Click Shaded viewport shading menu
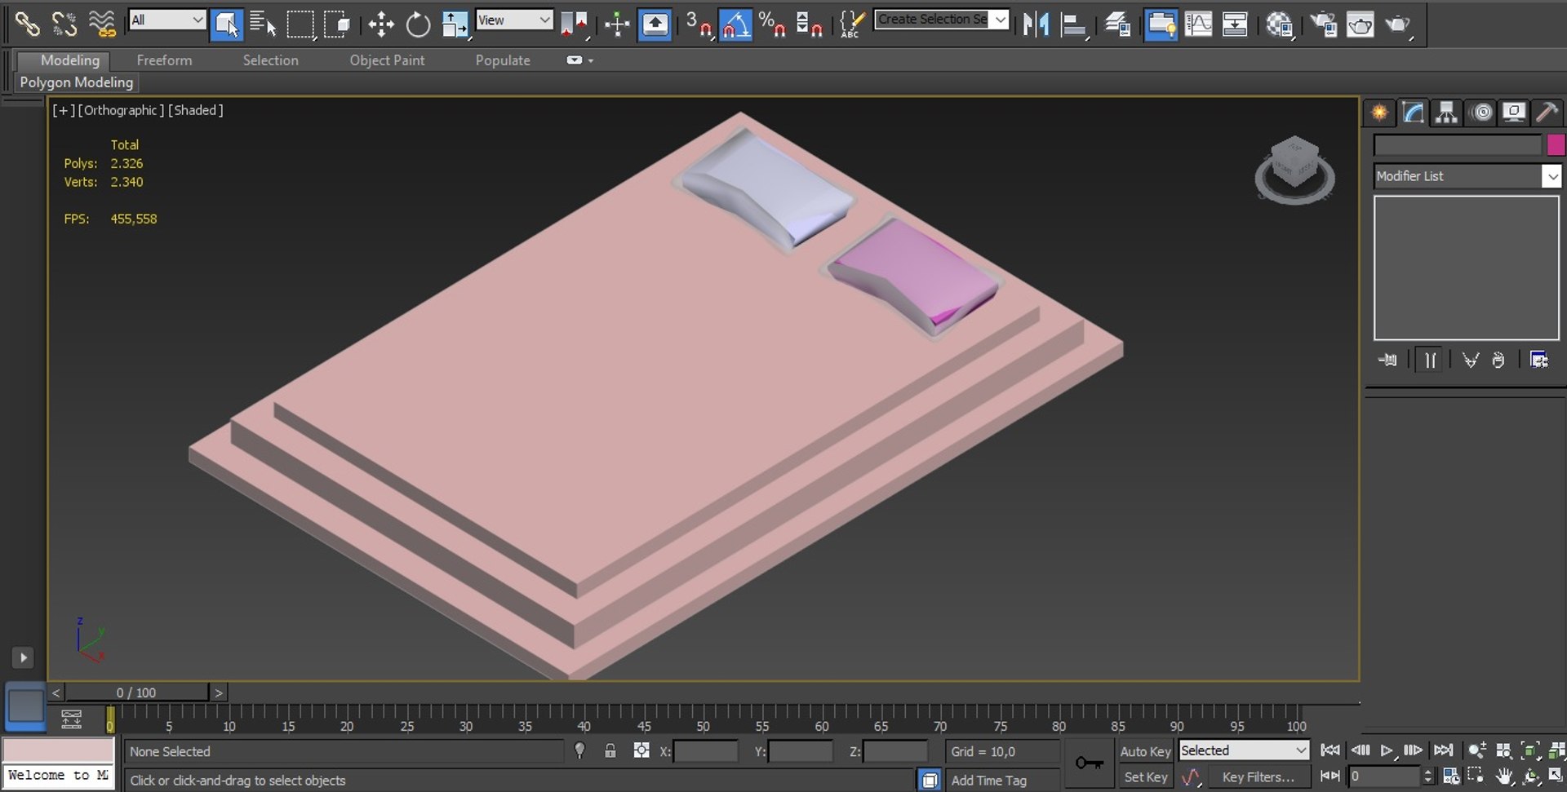The width and height of the screenshot is (1567, 792). click(x=196, y=110)
